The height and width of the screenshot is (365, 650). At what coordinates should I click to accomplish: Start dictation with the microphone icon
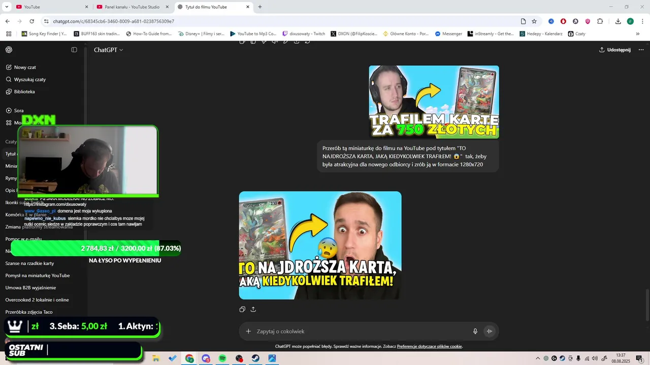pos(475,332)
